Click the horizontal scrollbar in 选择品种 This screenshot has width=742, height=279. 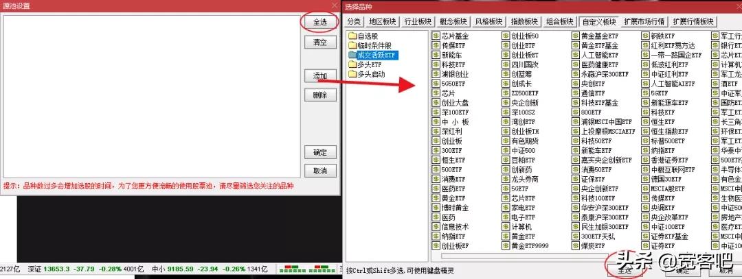[x=524, y=256]
